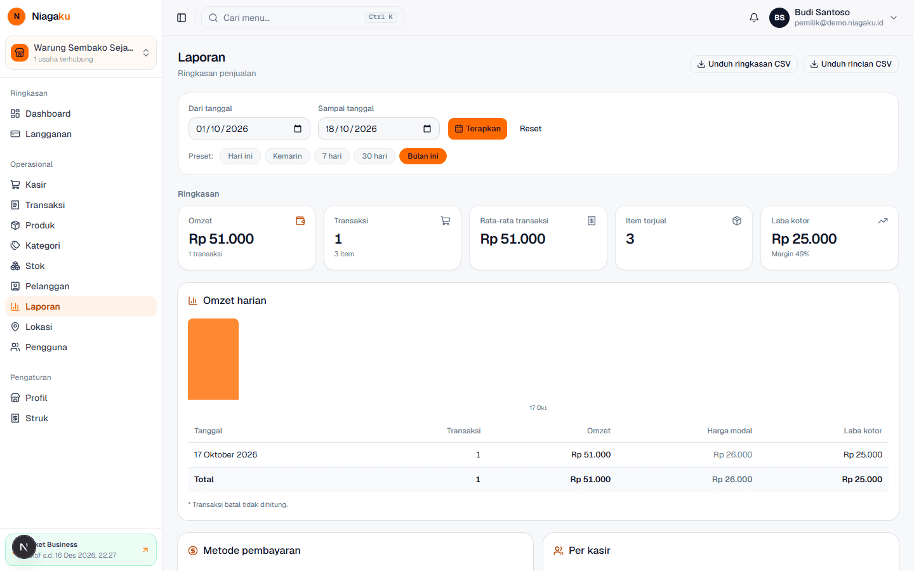Select the Bulan ini preset

click(423, 156)
